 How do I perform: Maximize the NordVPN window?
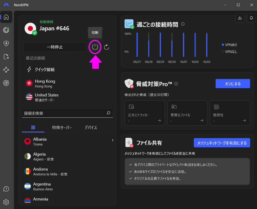click(x=238, y=5)
